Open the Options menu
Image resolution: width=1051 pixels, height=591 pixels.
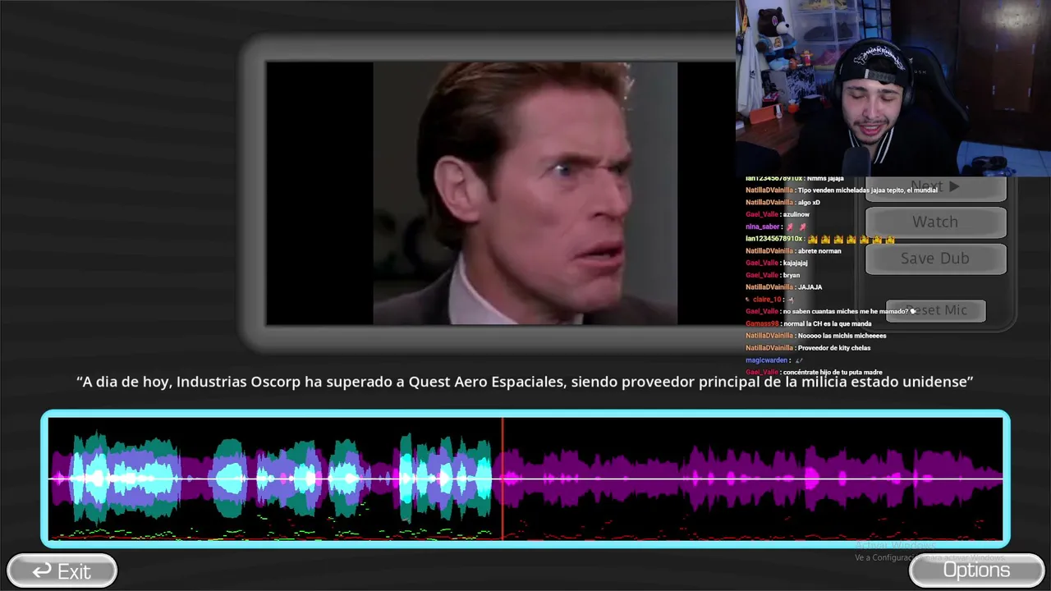pos(976,570)
